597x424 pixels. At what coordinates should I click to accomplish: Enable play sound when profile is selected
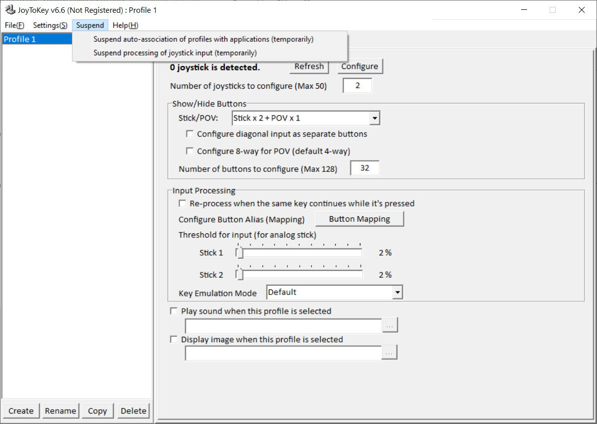[174, 311]
